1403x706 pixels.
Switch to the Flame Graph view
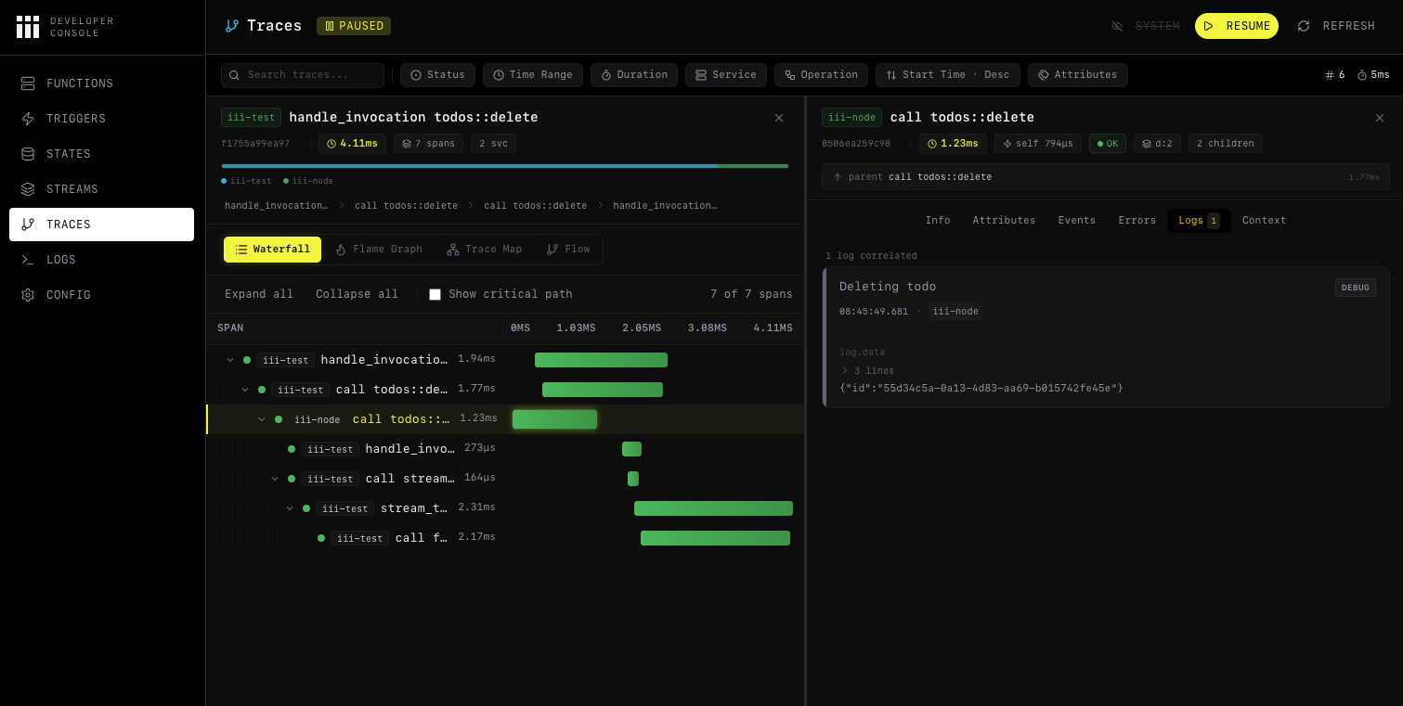click(x=379, y=249)
